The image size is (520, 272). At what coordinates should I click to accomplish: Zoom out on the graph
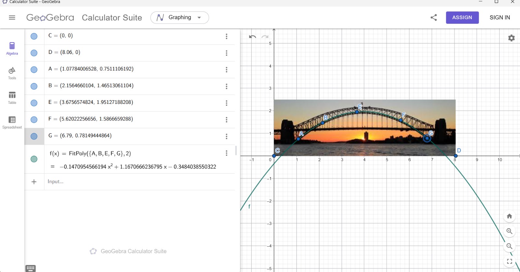click(x=509, y=246)
